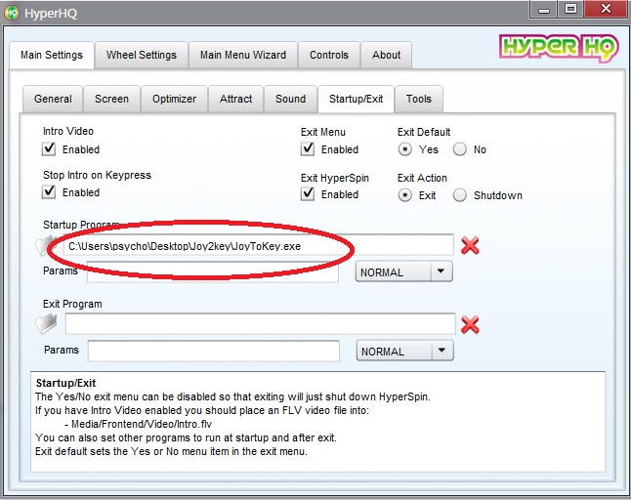Select the Attract sub-tab

(235, 99)
